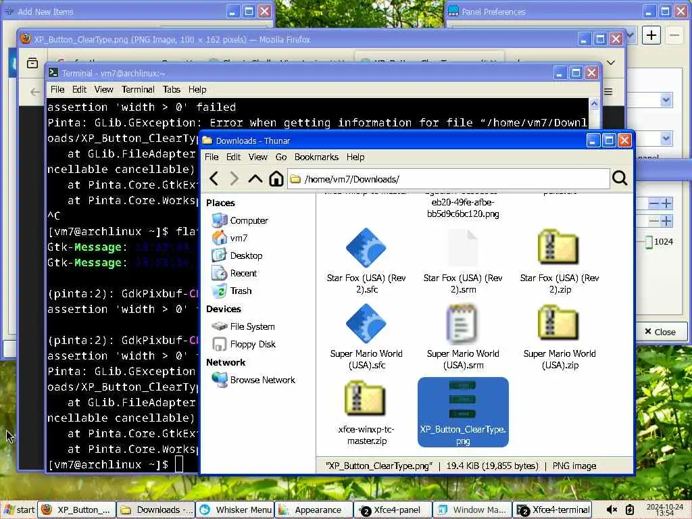692x519 pixels.
Task: Go back in Thunar navigation
Action: click(x=214, y=178)
